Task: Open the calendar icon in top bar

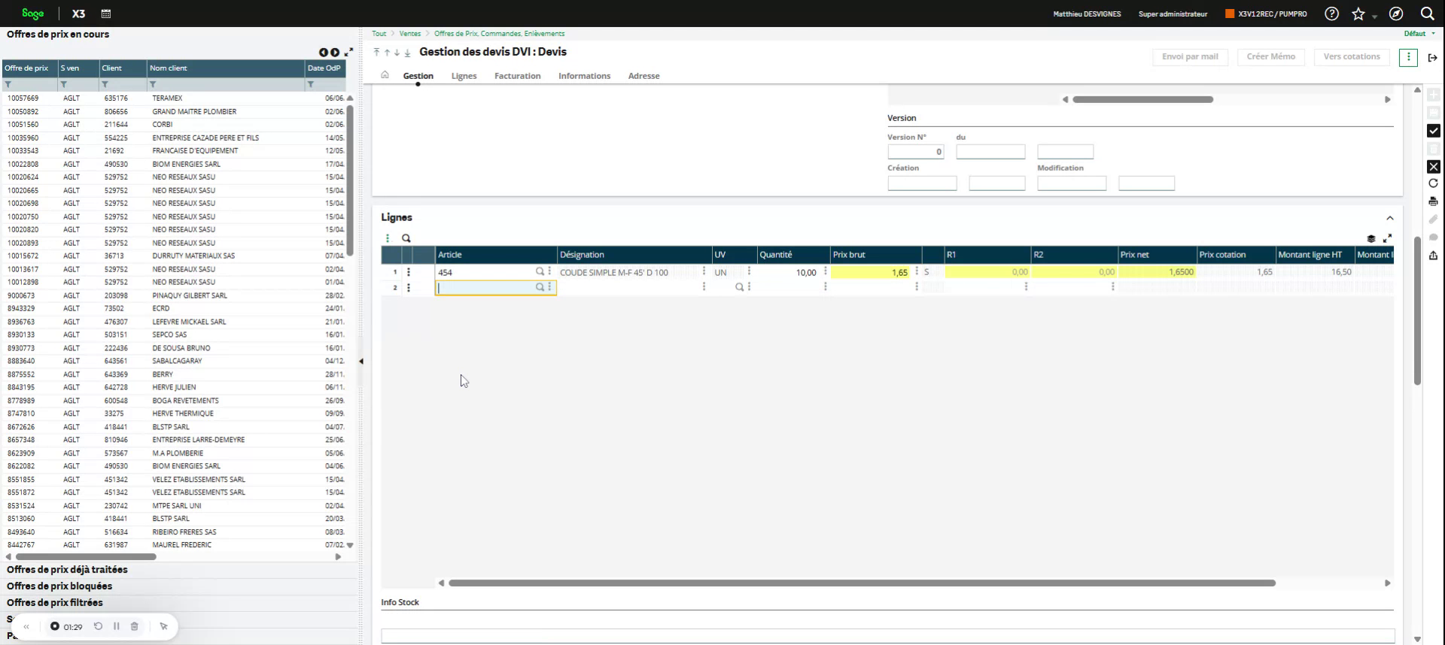Action: point(106,14)
